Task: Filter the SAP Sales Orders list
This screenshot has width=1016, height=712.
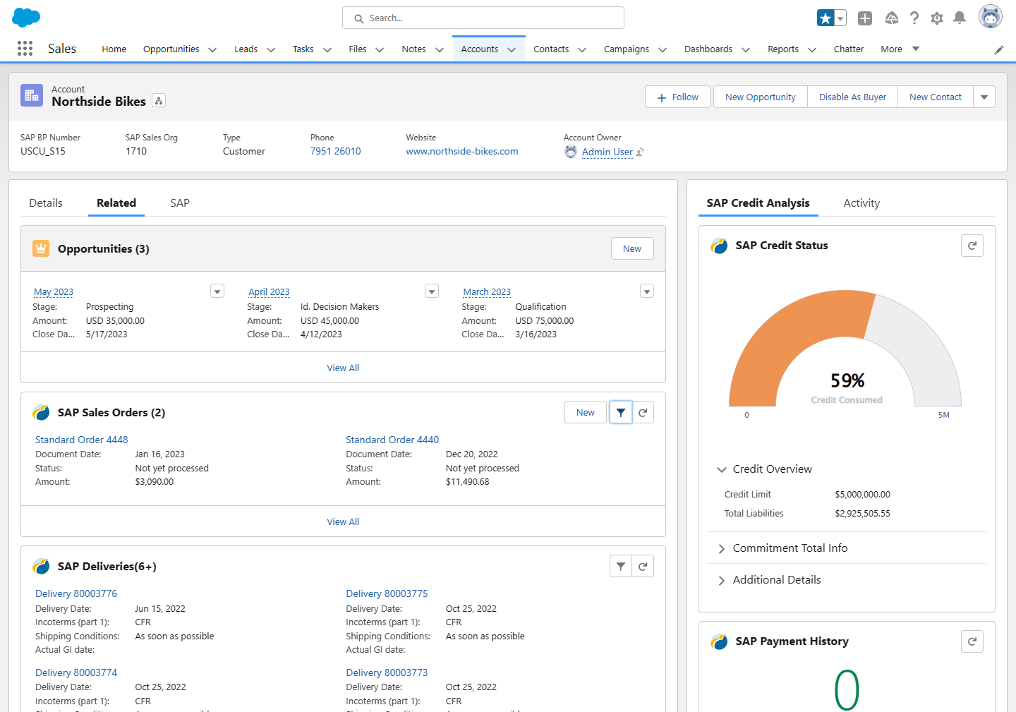Action: pyautogui.click(x=621, y=412)
